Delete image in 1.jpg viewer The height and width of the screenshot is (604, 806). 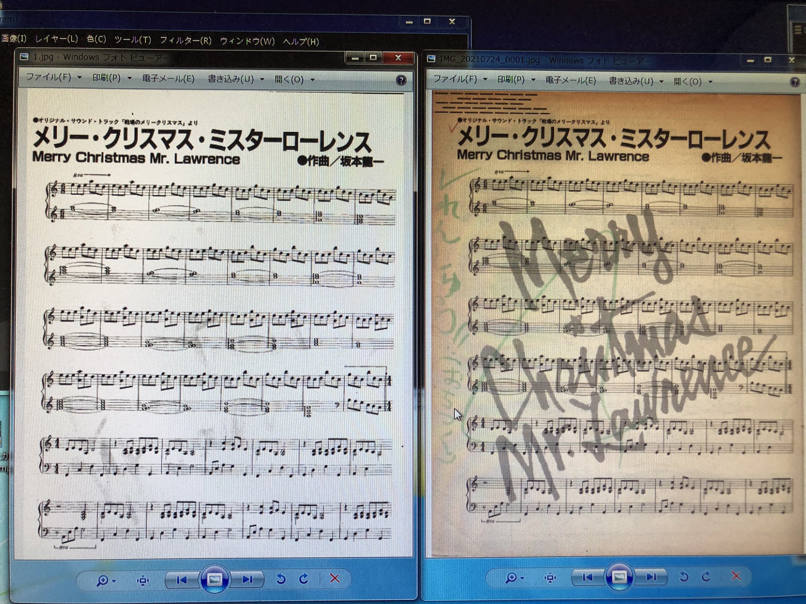(x=335, y=578)
